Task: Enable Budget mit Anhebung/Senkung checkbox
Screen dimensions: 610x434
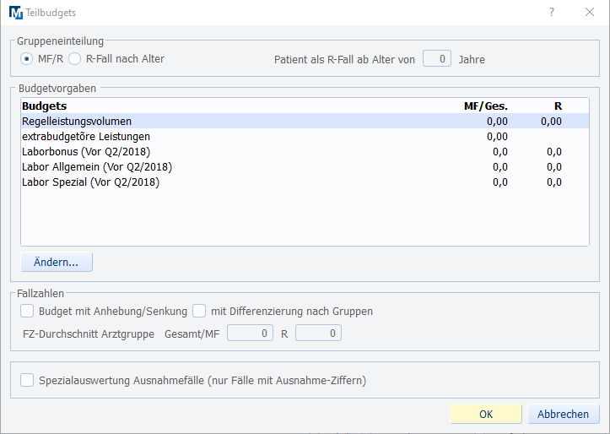Action: (x=27, y=311)
